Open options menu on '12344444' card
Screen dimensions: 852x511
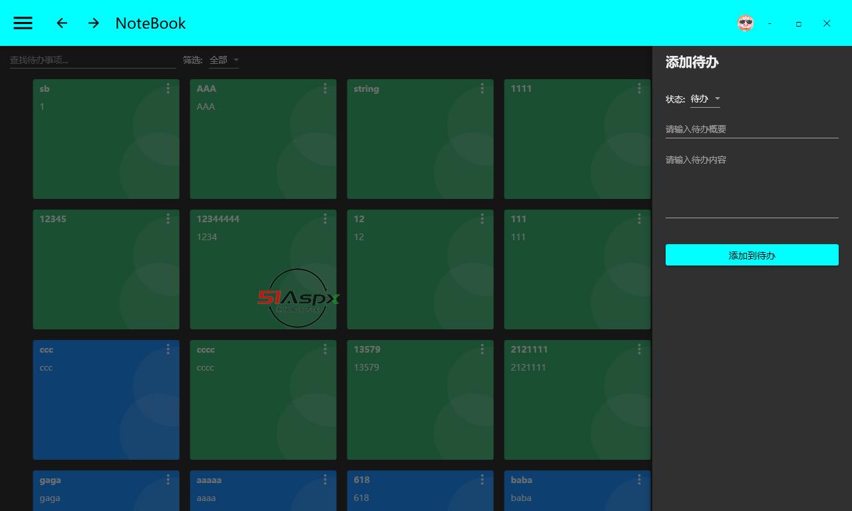[325, 219]
